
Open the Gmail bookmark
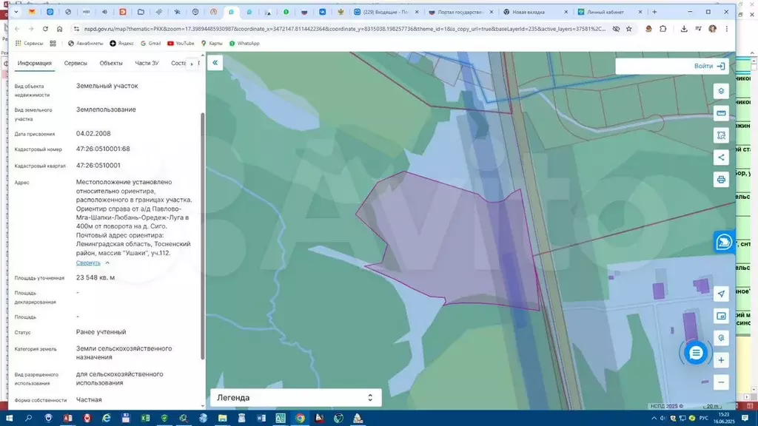coord(150,44)
